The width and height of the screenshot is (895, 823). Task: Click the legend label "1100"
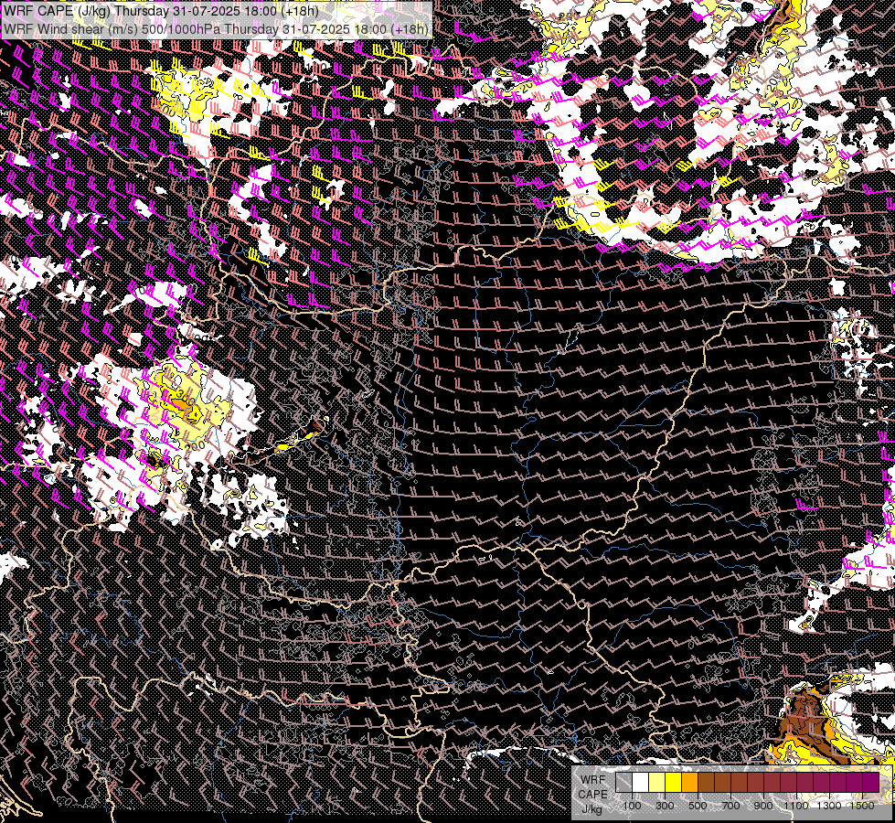pos(795,806)
